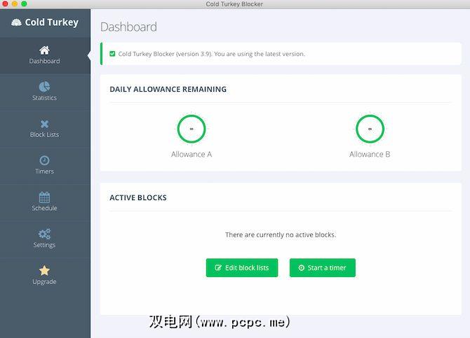Viewport: 470px width, 338px height.
Task: Click the Daily Allowance Remaining heading
Action: pos(168,89)
